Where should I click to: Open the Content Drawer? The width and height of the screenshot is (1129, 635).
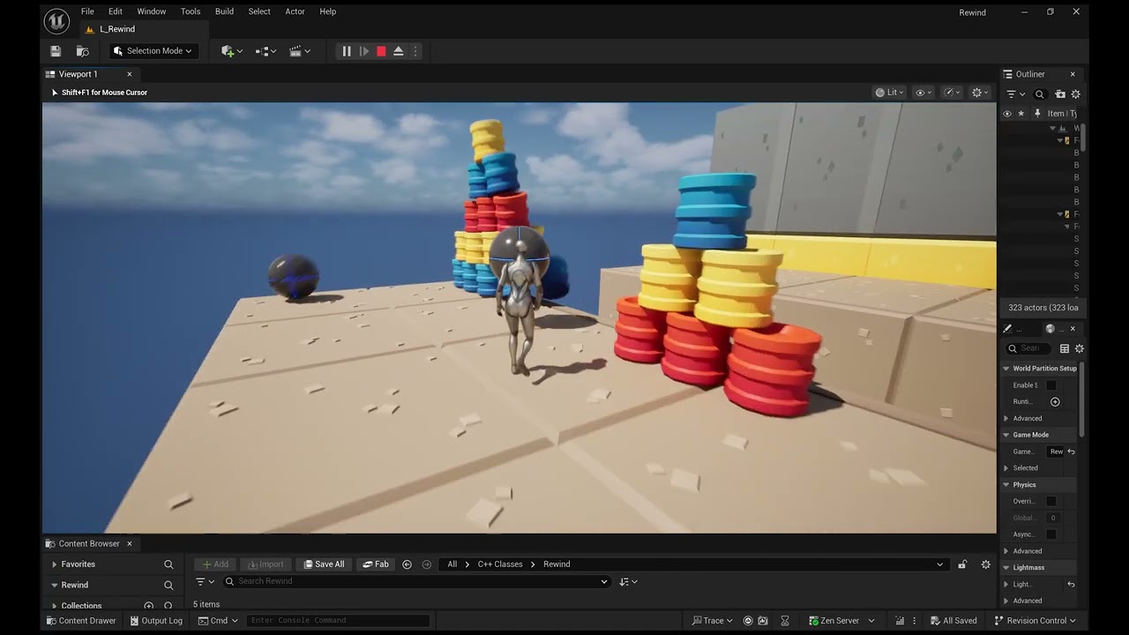tap(80, 621)
